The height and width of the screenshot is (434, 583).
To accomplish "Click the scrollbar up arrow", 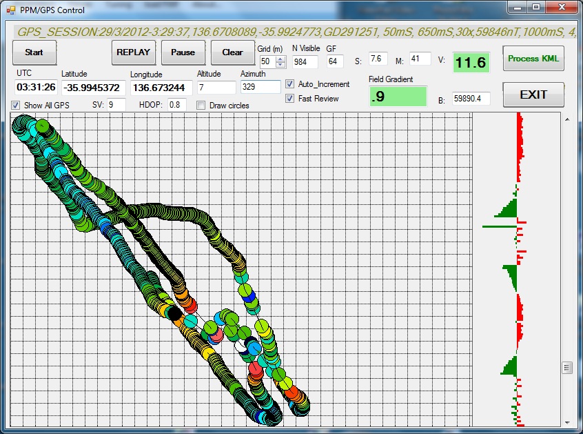I will click(x=567, y=119).
